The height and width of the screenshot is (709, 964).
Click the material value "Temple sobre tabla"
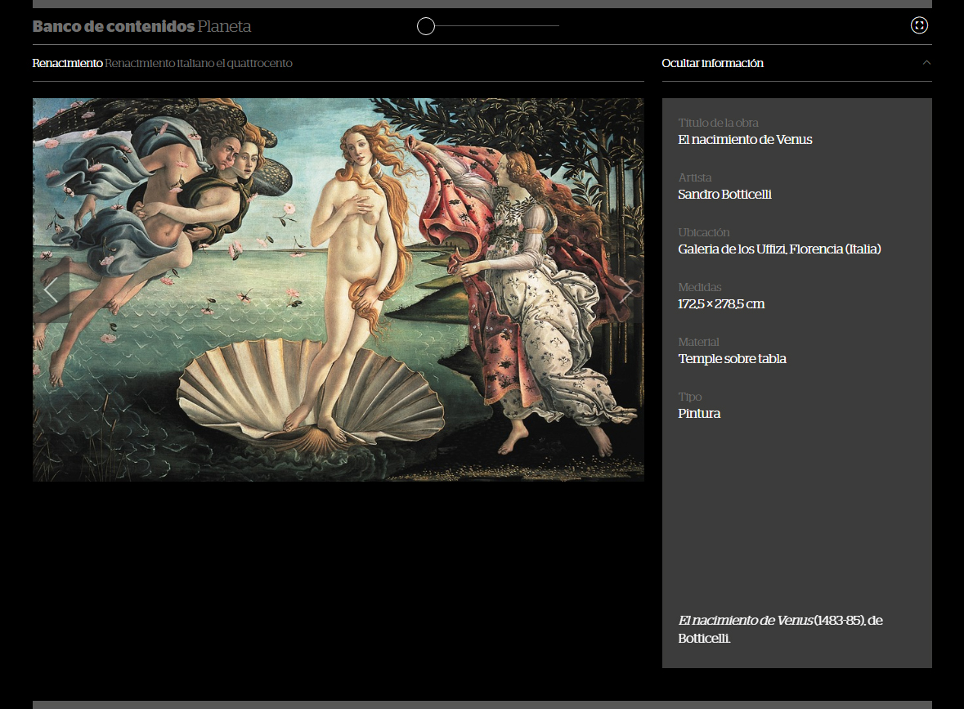click(732, 359)
